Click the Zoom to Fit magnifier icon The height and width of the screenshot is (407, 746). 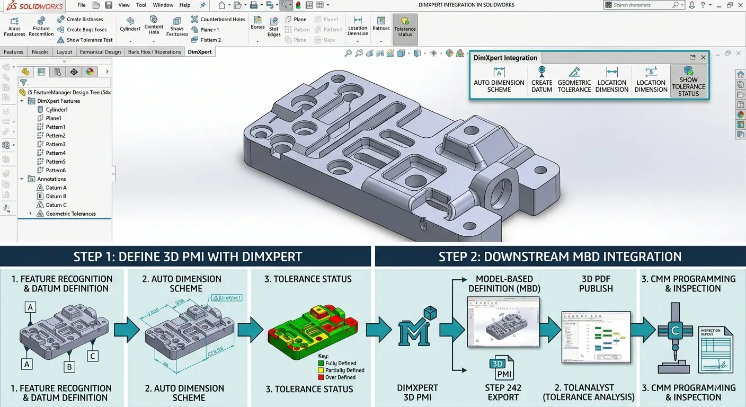pyautogui.click(x=348, y=53)
